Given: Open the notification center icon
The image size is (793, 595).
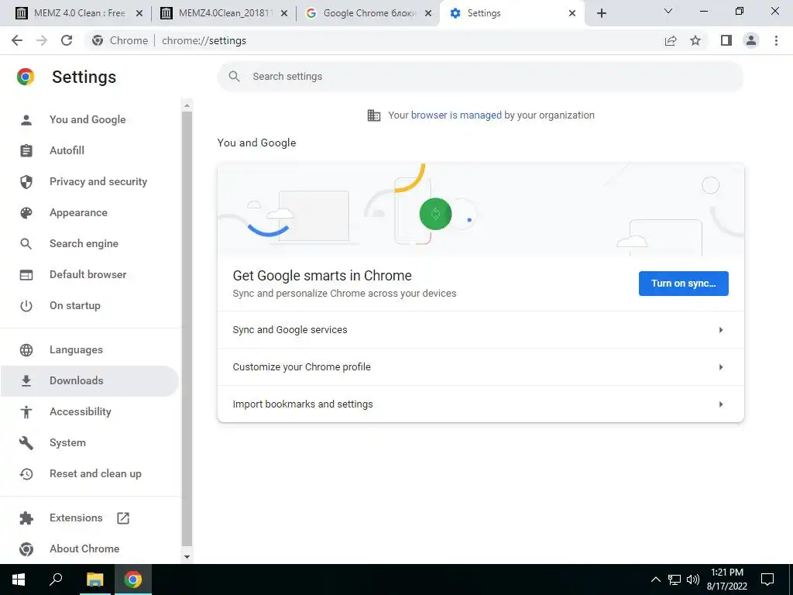Looking at the screenshot, I should pyautogui.click(x=767, y=580).
